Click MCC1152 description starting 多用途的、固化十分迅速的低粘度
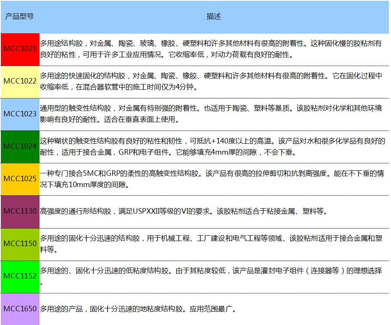The width and height of the screenshot is (391, 325). point(211,276)
